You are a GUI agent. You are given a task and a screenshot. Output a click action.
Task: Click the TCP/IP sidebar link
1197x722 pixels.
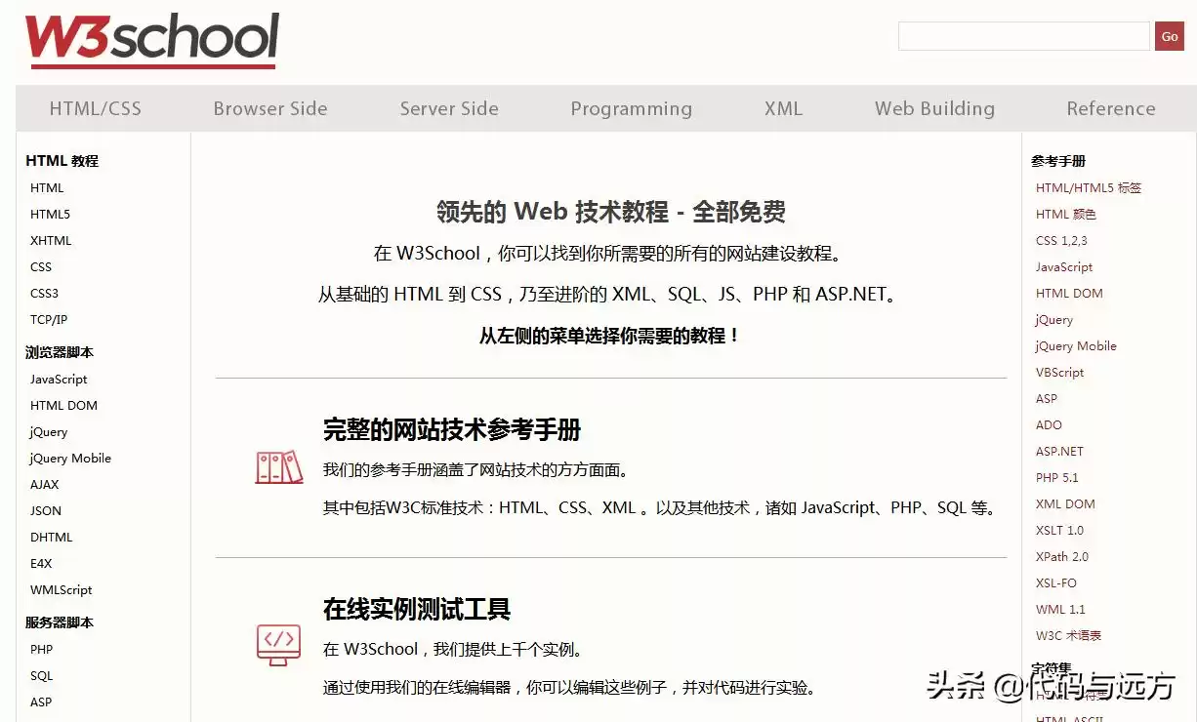pos(49,319)
